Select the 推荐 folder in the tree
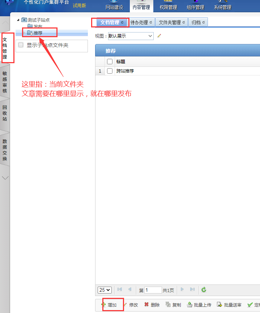 38,33
